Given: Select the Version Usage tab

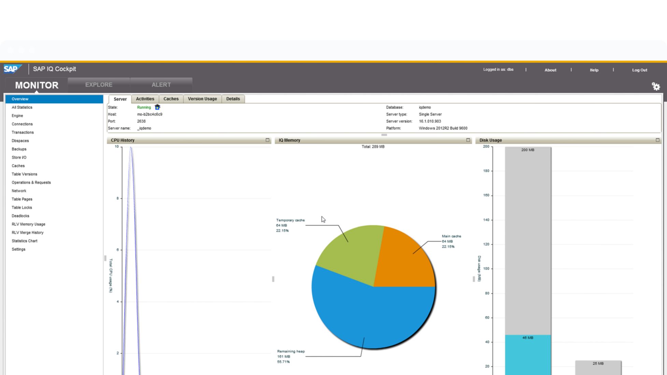Looking at the screenshot, I should [202, 99].
